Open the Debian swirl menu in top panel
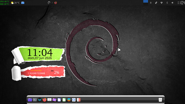185x104 pixels. (x=49, y=3)
